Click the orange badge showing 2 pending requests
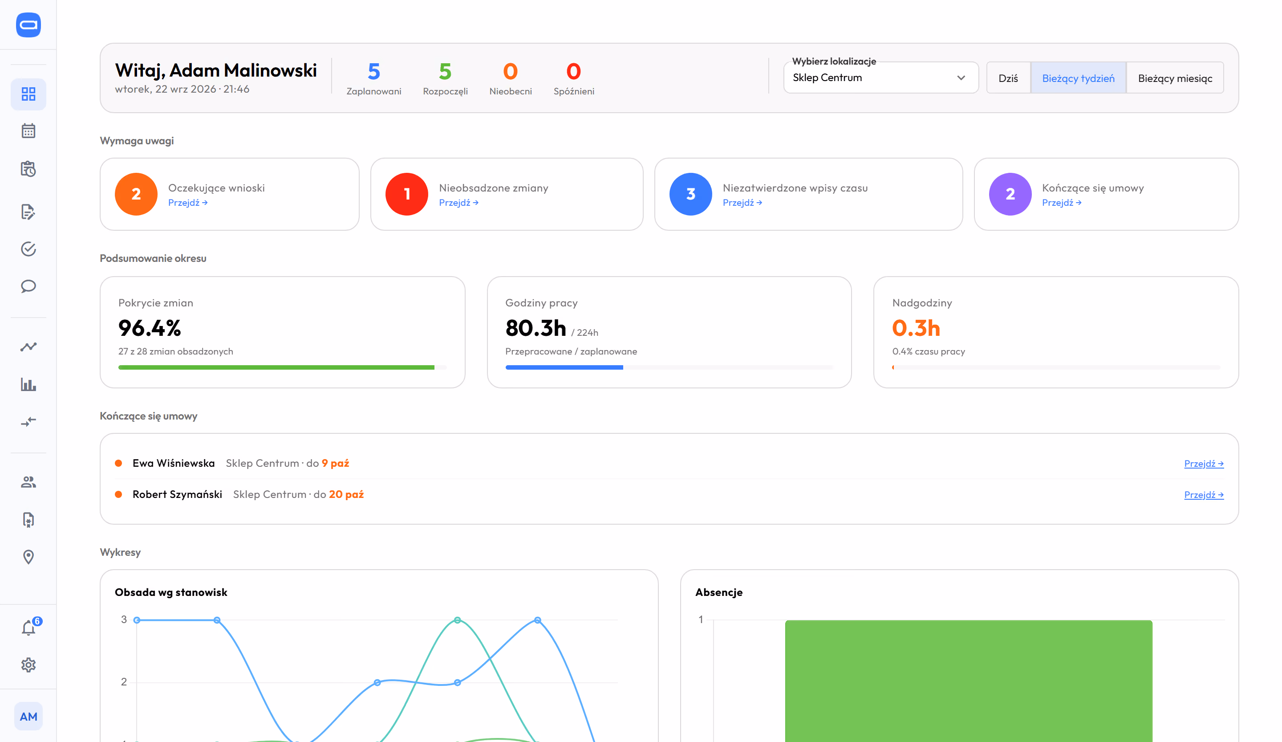 point(136,194)
